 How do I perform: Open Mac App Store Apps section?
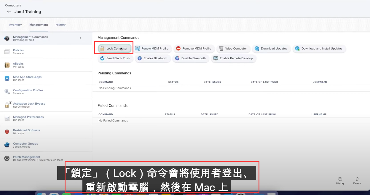point(46,78)
